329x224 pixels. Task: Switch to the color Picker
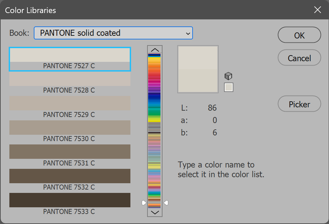(x=299, y=104)
